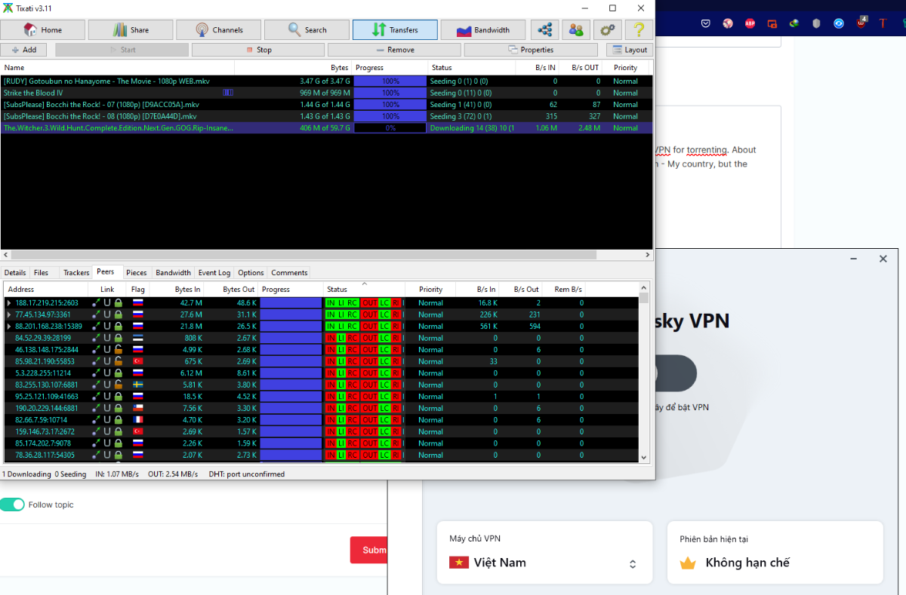Click progress bar of Witcher 3 transfer
This screenshot has height=595, width=906.
390,128
